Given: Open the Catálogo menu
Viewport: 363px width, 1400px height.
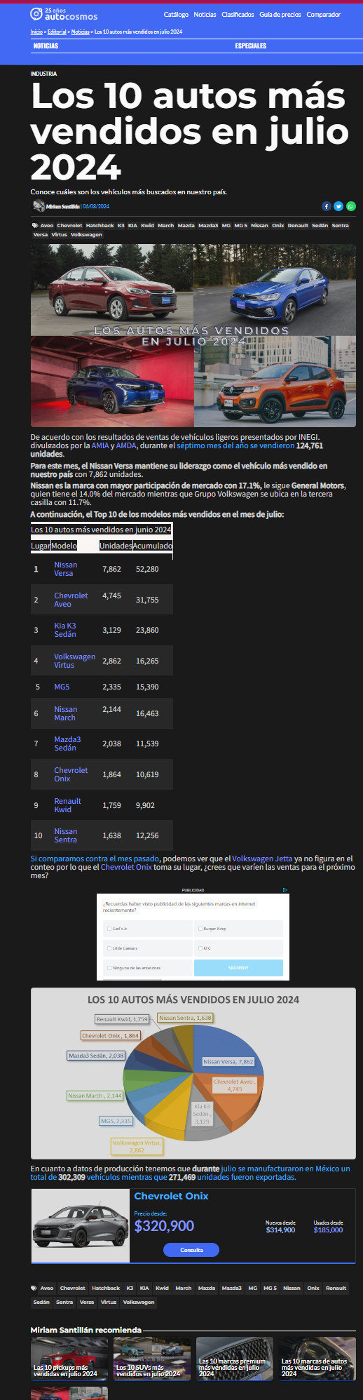Looking at the screenshot, I should (176, 15).
